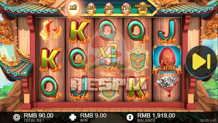Click the J symbol atop reel five
This screenshot has height=123, width=218.
[x=167, y=31]
